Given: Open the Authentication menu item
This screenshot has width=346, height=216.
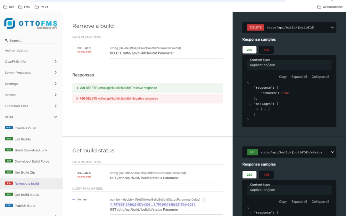Looking at the screenshot, I should pyautogui.click(x=17, y=51).
